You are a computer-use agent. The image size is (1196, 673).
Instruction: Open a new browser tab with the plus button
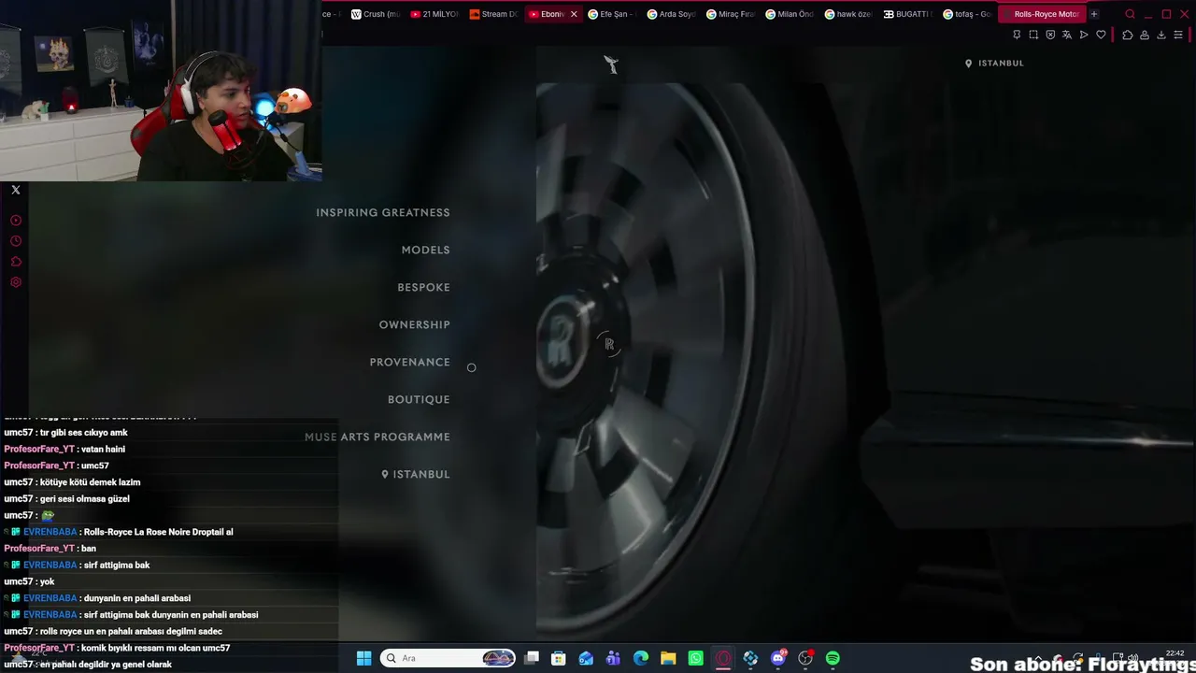click(x=1094, y=14)
